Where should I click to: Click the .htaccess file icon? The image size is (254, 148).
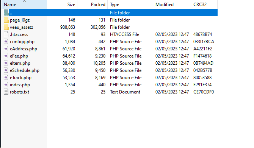(x=6, y=34)
